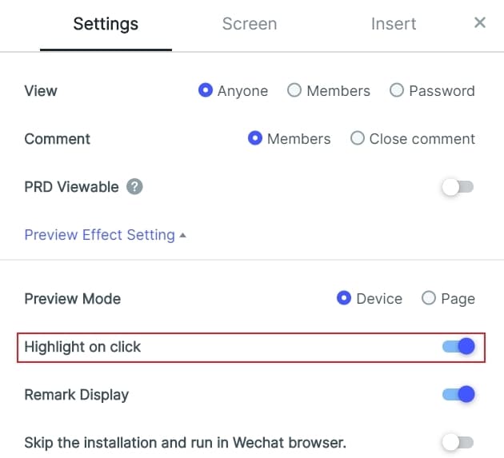Enable skip installation Wechat browser toggle

click(458, 442)
